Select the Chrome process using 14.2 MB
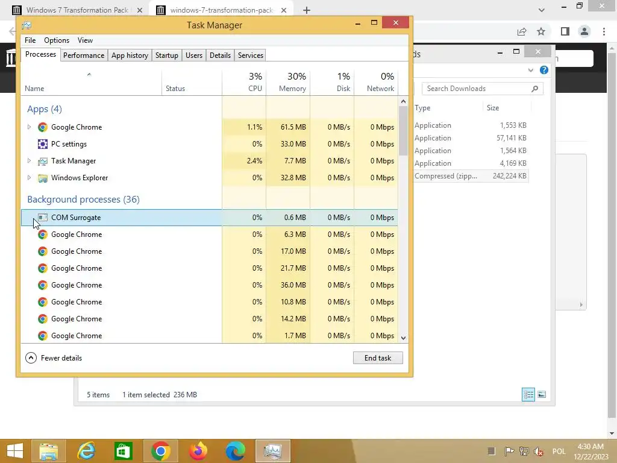This screenshot has width=617, height=463. [x=209, y=319]
